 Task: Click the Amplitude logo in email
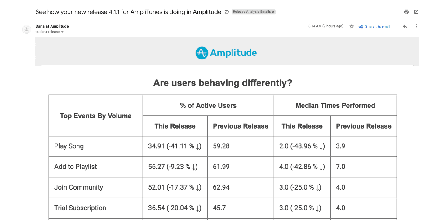point(226,53)
